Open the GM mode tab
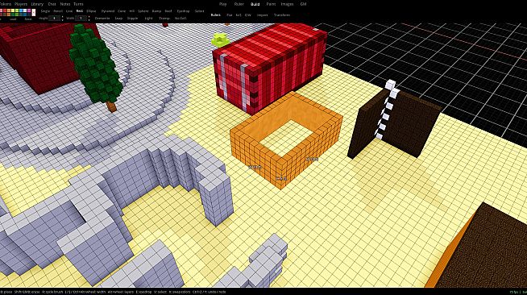 (x=303, y=4)
